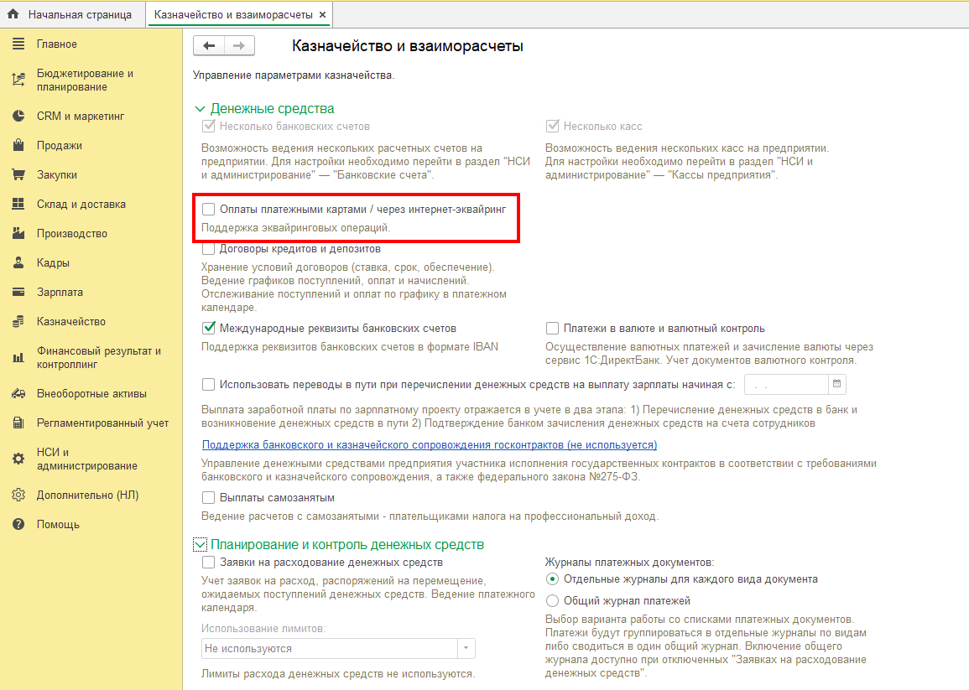Screen dimensions: 969x690
Task: Enable Договоры кредитов и депозитов checkbox
Action: click(208, 248)
